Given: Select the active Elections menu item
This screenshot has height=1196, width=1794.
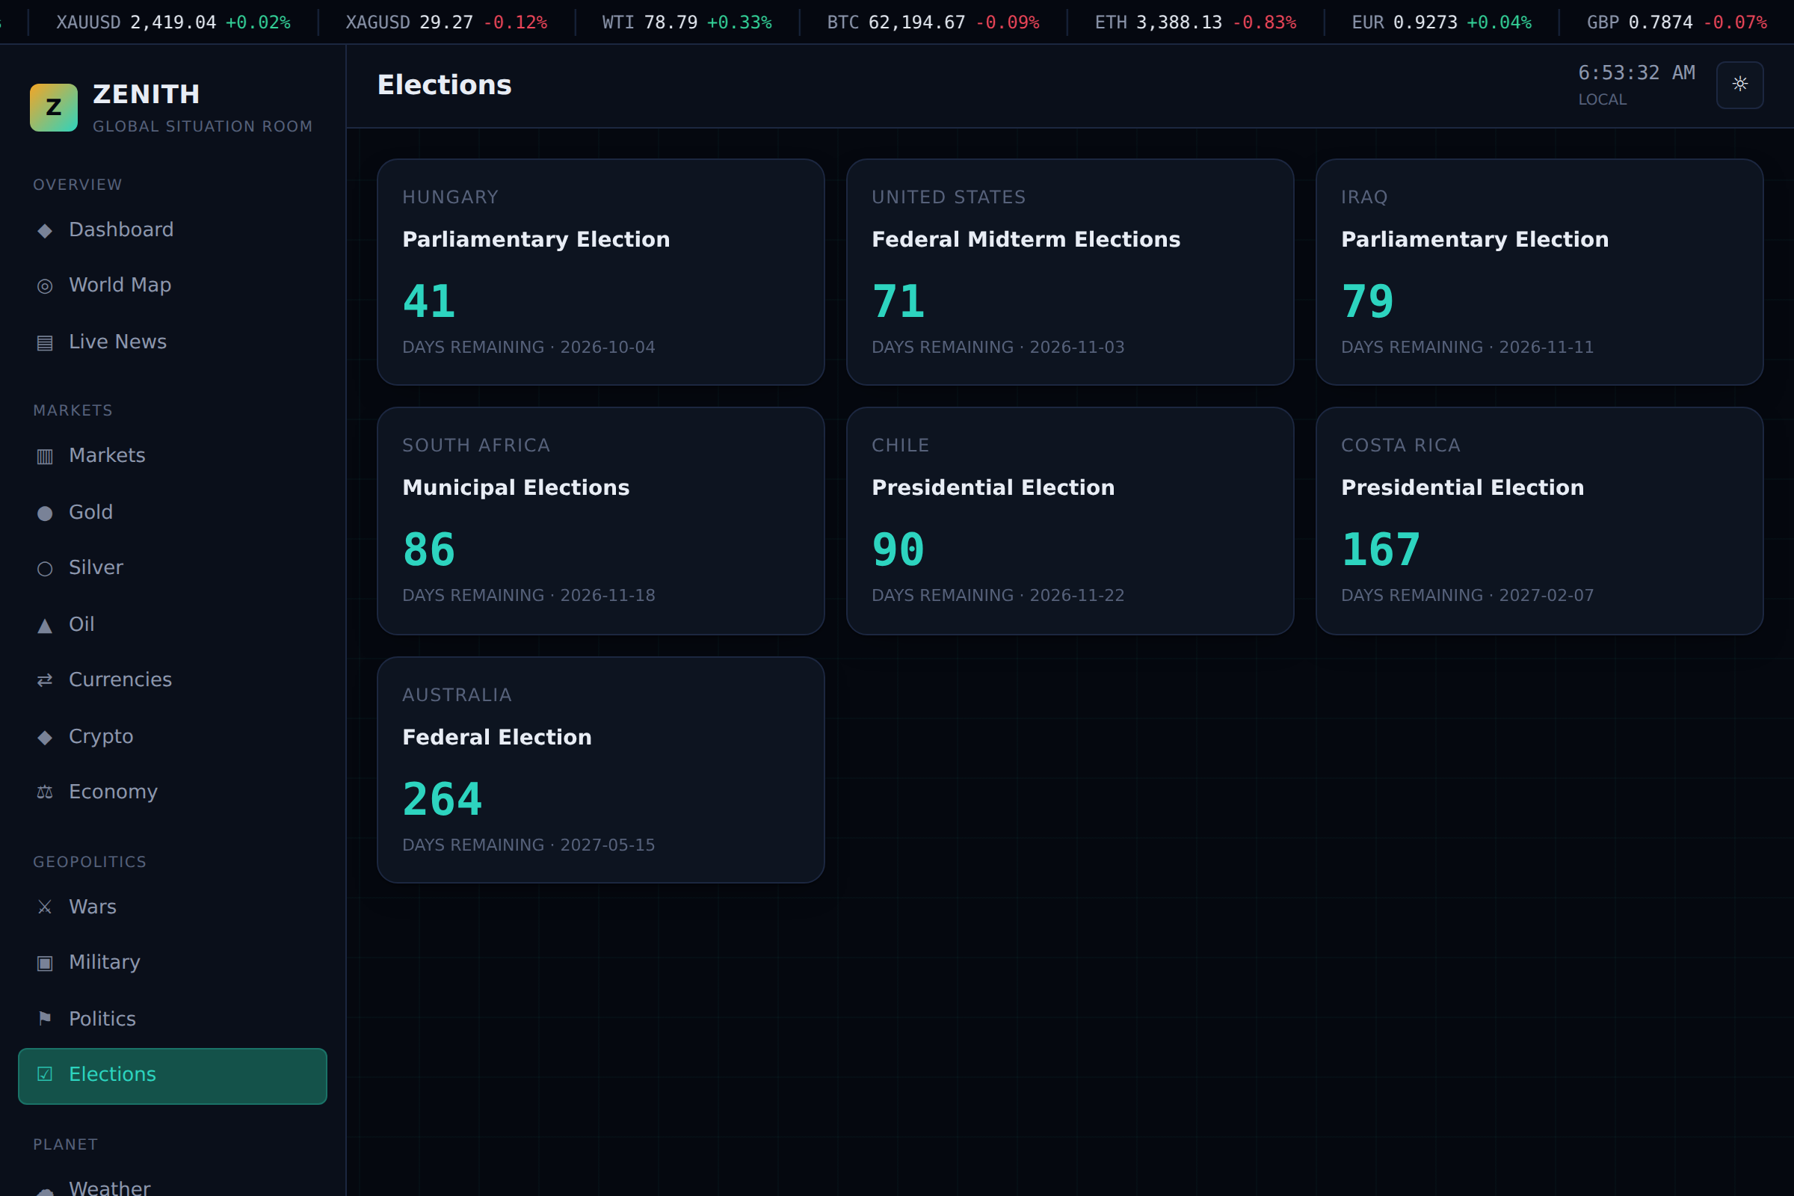Looking at the screenshot, I should [173, 1076].
